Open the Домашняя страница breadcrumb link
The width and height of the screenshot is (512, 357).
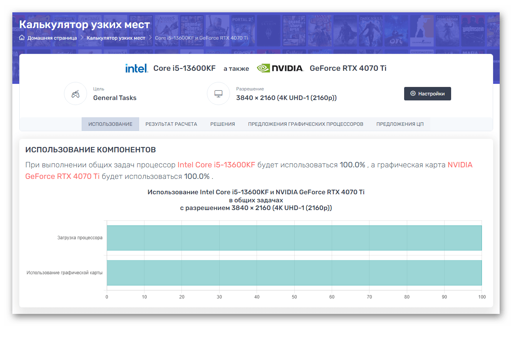tap(52, 38)
